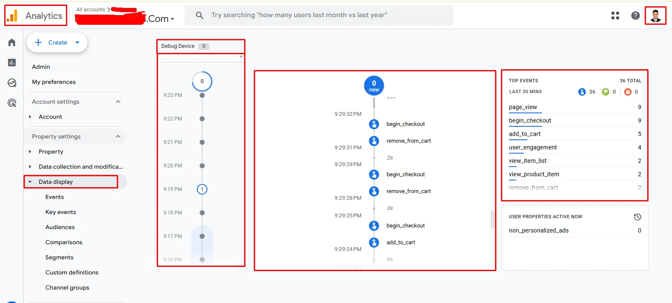Click non_personalized_ads user property
Image resolution: width=672 pixels, height=303 pixels.
tap(539, 230)
